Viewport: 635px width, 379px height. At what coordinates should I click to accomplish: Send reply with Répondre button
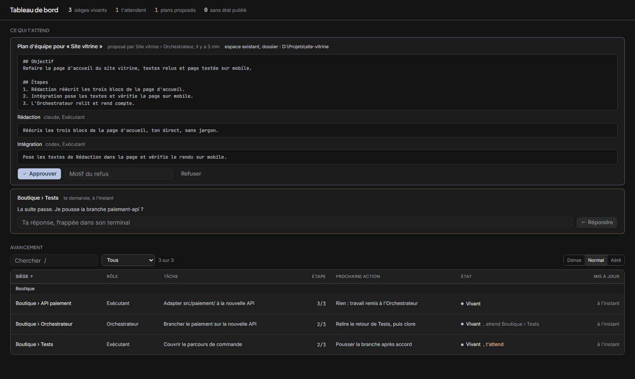coord(597,222)
